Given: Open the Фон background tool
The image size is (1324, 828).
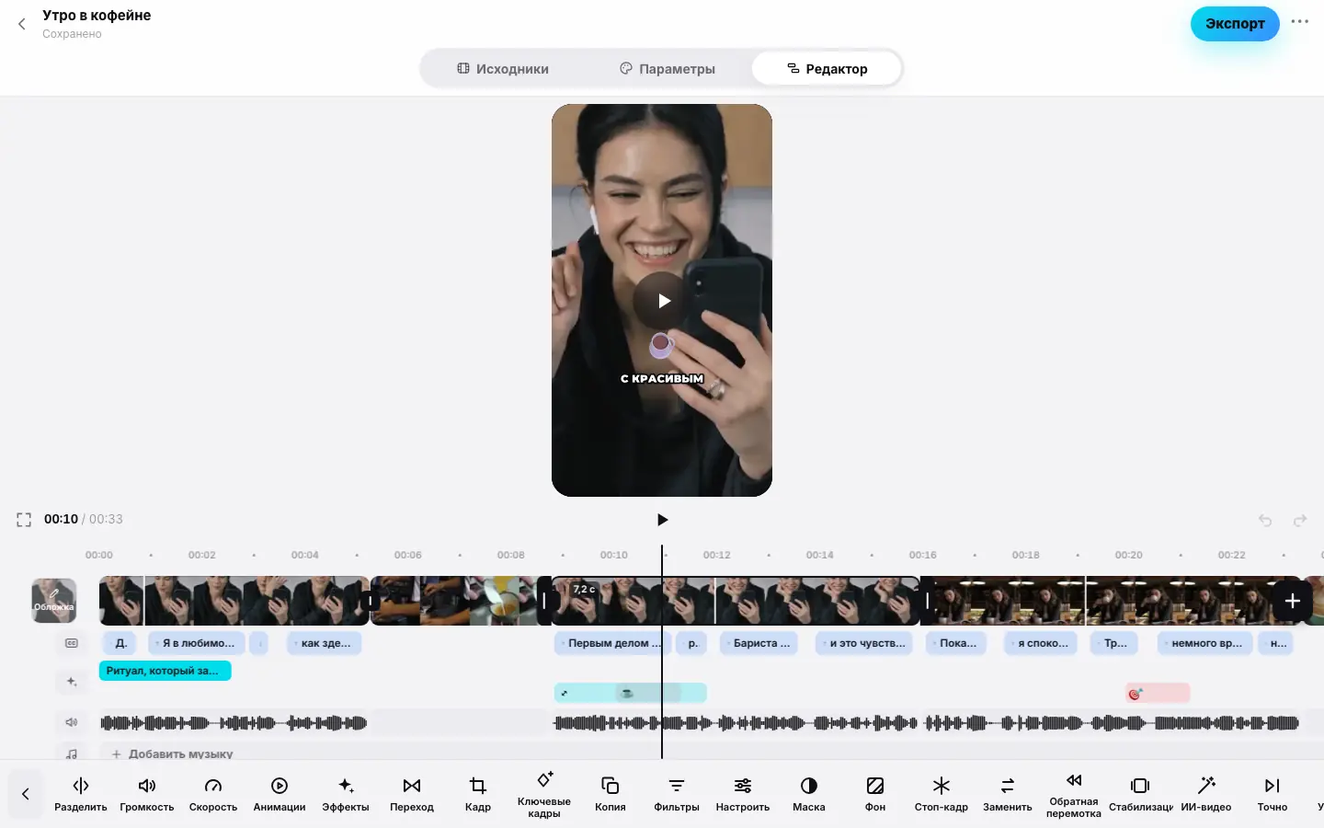Looking at the screenshot, I should point(875,794).
